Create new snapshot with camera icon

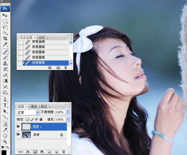58,68
